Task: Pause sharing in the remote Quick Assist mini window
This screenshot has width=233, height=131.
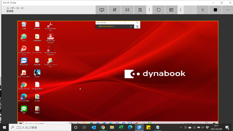Action: [131, 27]
